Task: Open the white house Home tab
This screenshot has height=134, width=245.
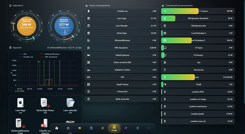Action: 57,128
